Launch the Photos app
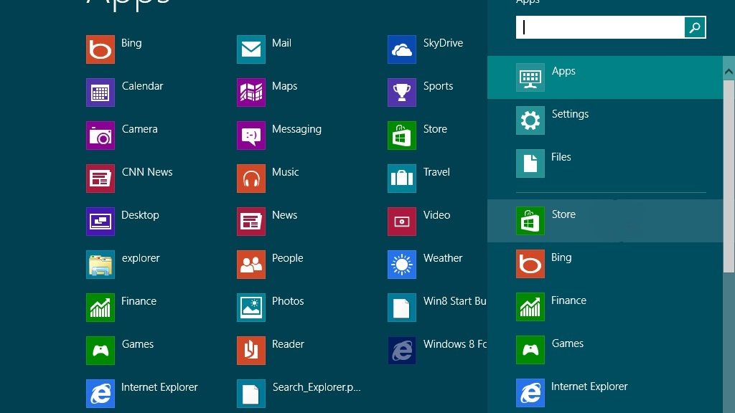 click(251, 308)
